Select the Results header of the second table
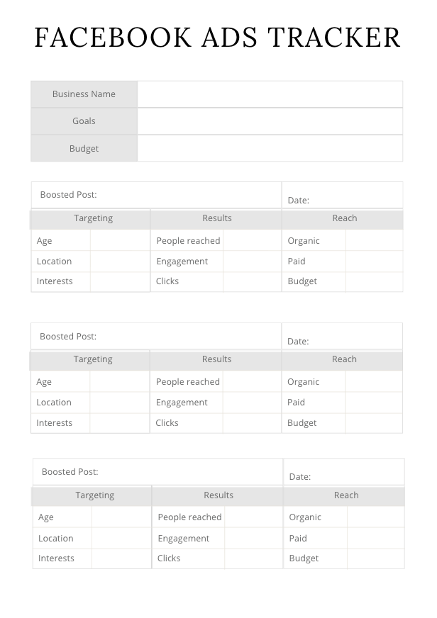The width and height of the screenshot is (437, 618). tap(216, 359)
